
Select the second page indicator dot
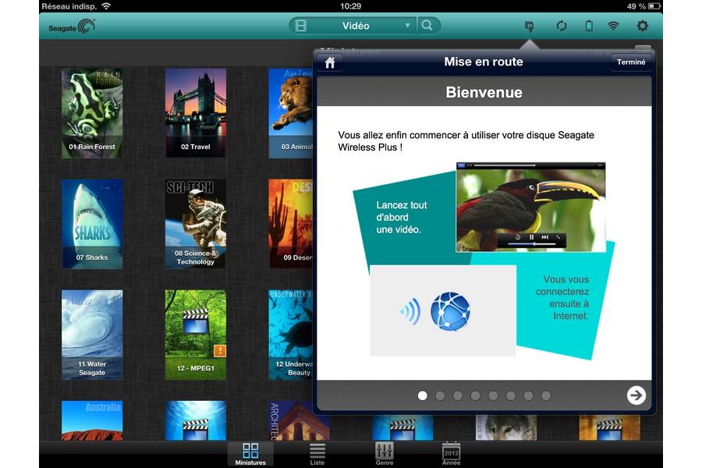coord(440,395)
